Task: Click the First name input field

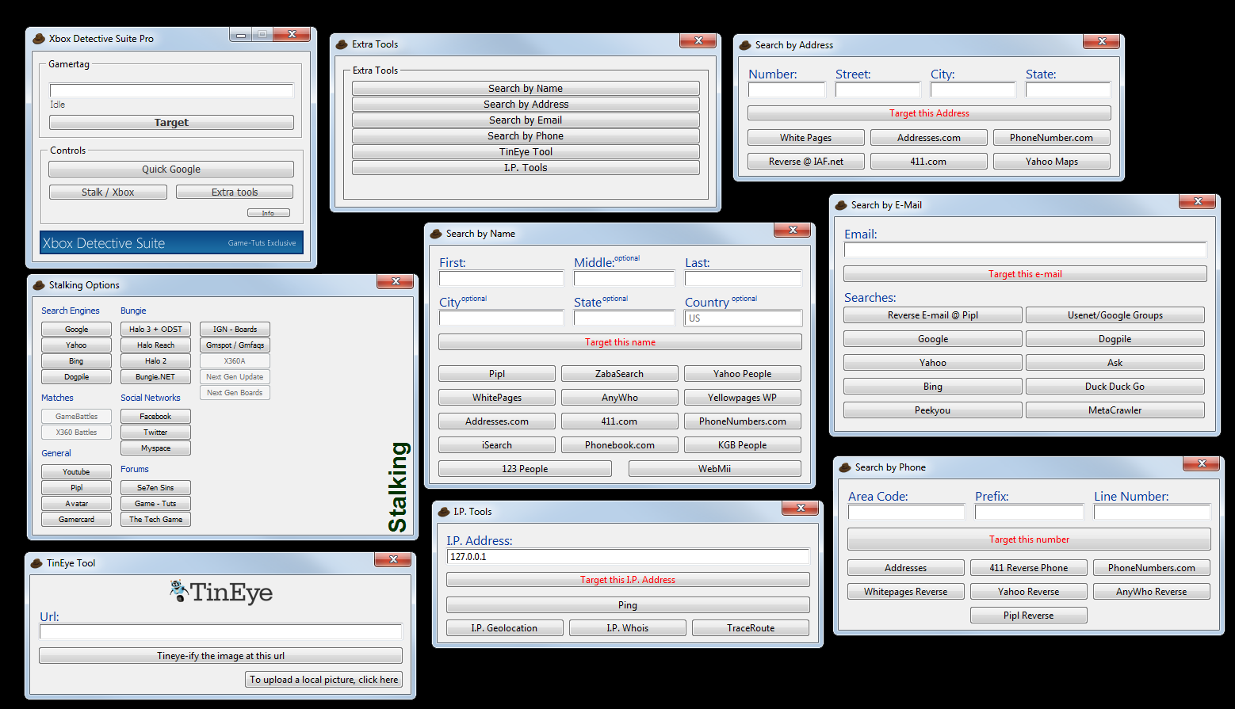Action: coord(501,279)
